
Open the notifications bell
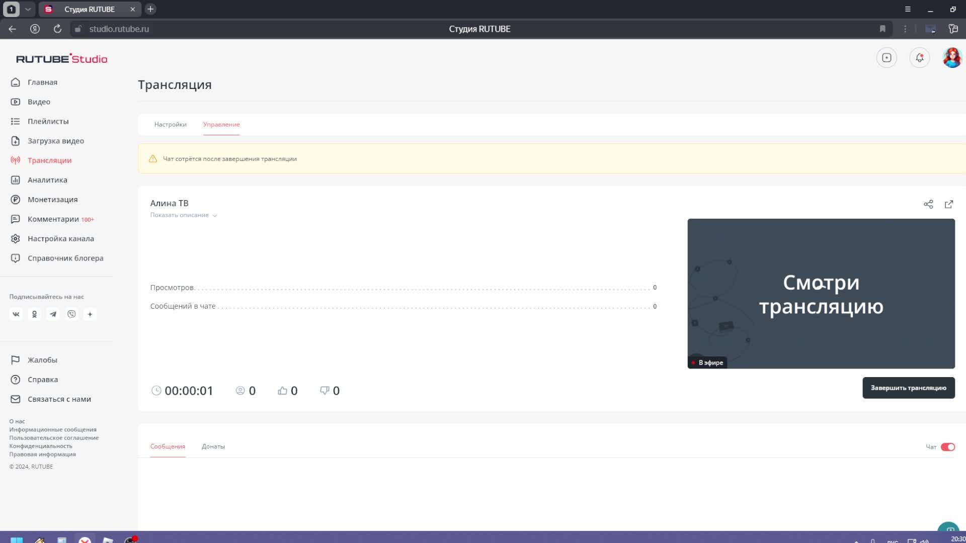coord(920,58)
